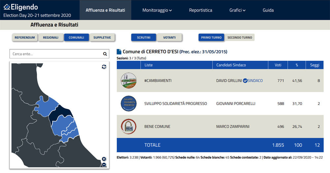Click Sviluppo Solidarietà Progresso list logo
330x173 pixels.
pyautogui.click(x=128, y=104)
